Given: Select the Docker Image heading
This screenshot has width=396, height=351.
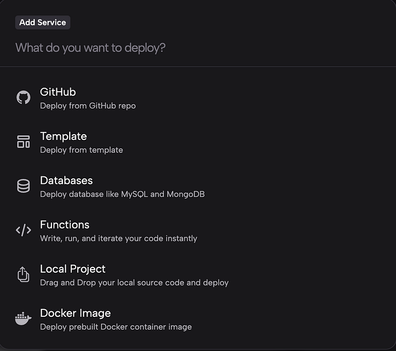Looking at the screenshot, I should point(76,313).
